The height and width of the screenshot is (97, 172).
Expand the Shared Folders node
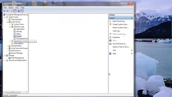[x=7, y=46]
